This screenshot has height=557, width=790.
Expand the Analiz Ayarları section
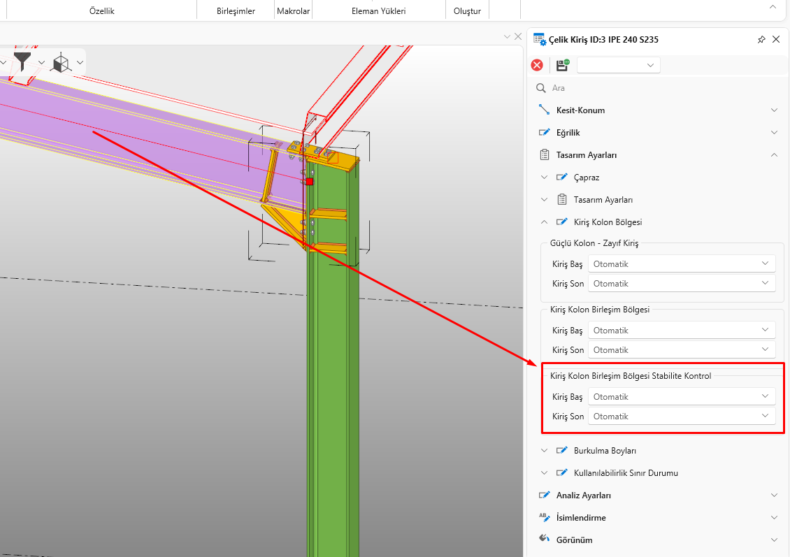tap(773, 495)
